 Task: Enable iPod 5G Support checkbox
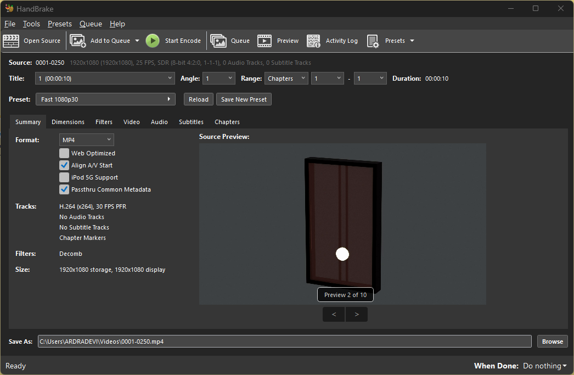[x=64, y=177]
